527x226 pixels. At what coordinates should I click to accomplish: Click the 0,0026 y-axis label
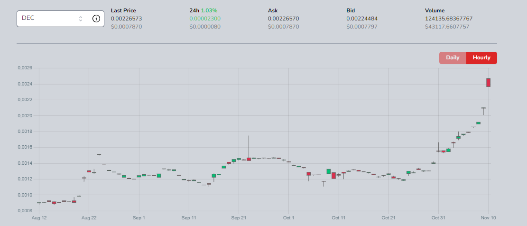point(25,68)
